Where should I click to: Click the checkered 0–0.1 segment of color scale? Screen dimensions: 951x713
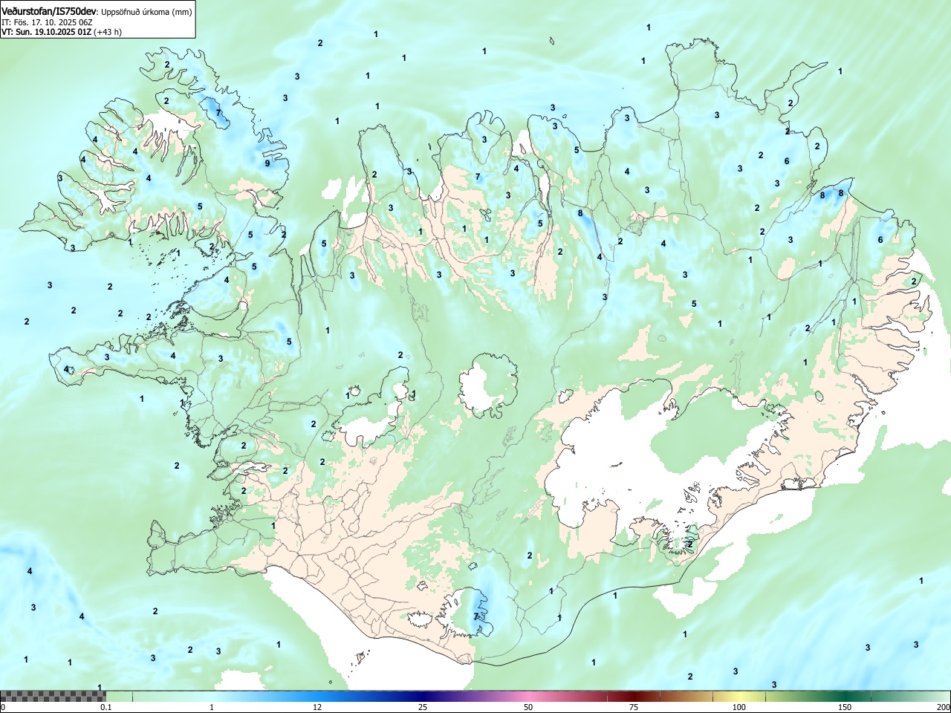point(53,696)
